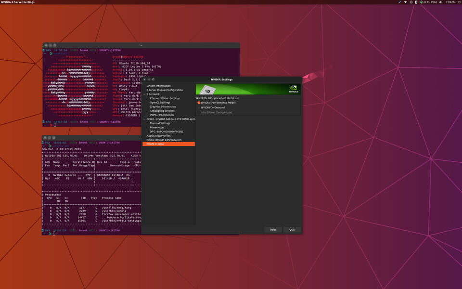Click the NVIDIA logo in the banner
This screenshot has width=462, height=289.
click(293, 89)
